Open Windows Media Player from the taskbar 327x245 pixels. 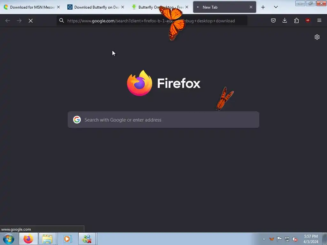67,239
